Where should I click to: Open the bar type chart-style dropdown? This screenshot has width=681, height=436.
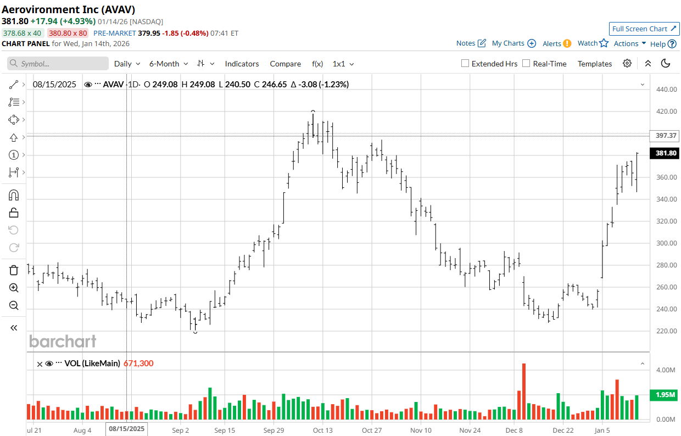205,64
